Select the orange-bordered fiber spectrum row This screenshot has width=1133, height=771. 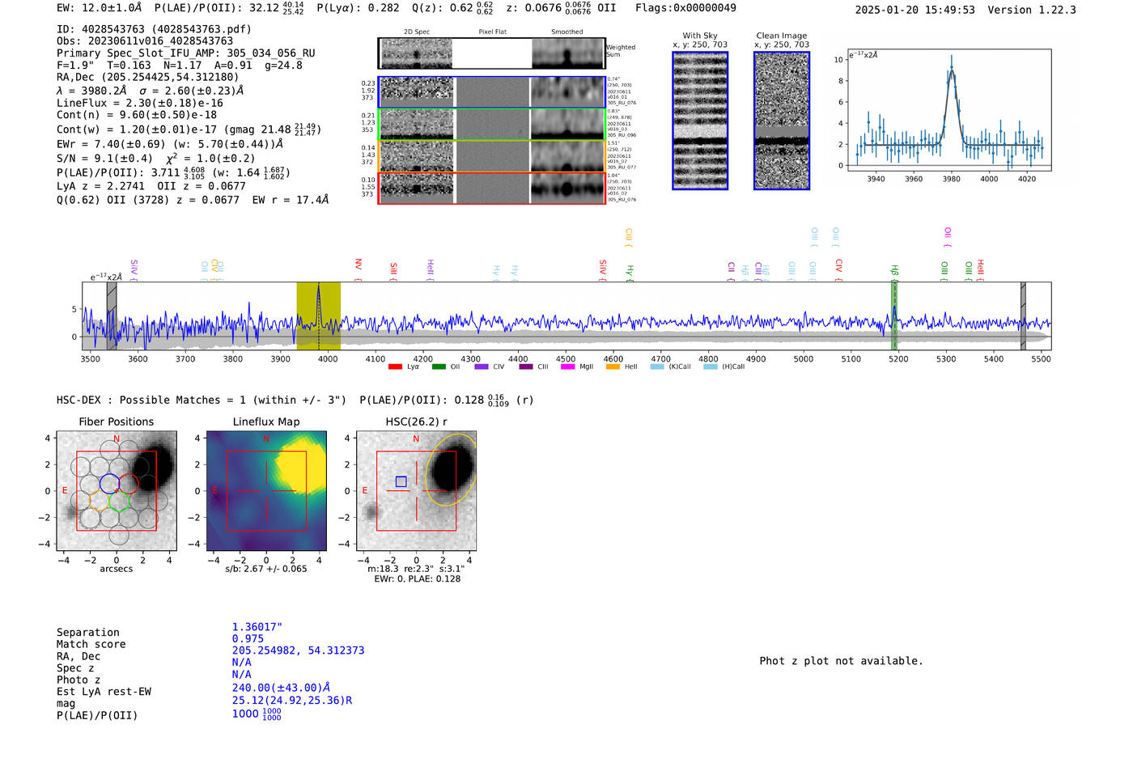492,156
